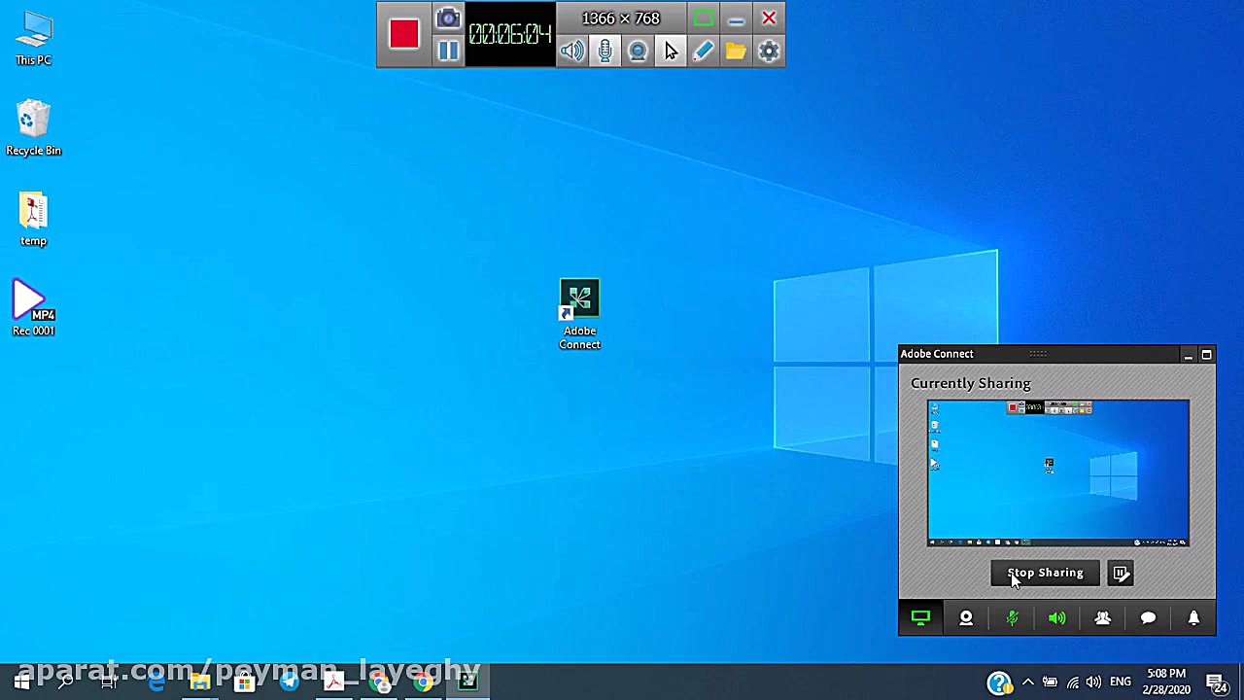The height and width of the screenshot is (700, 1244).
Task: Select the This PC desktop icon
Action: coord(33,39)
